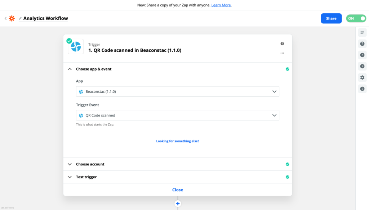The width and height of the screenshot is (369, 210).
Task: Click the Choose account green check mark
Action: (x=287, y=164)
